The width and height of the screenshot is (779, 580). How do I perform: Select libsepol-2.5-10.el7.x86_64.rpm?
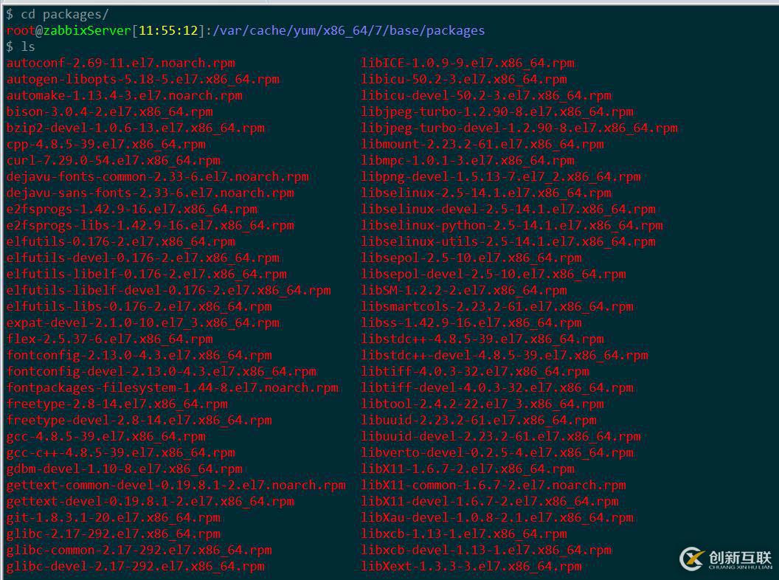coord(471,258)
